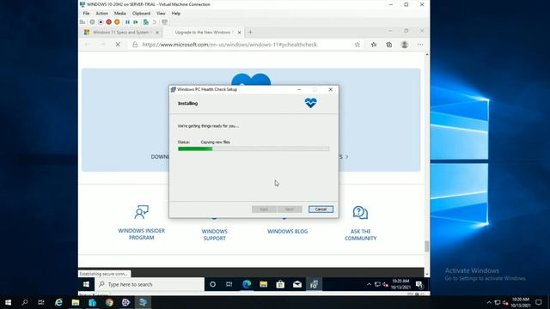The width and height of the screenshot is (550, 309).
Task: Stop page loading in Edge
Action: click(x=118, y=45)
